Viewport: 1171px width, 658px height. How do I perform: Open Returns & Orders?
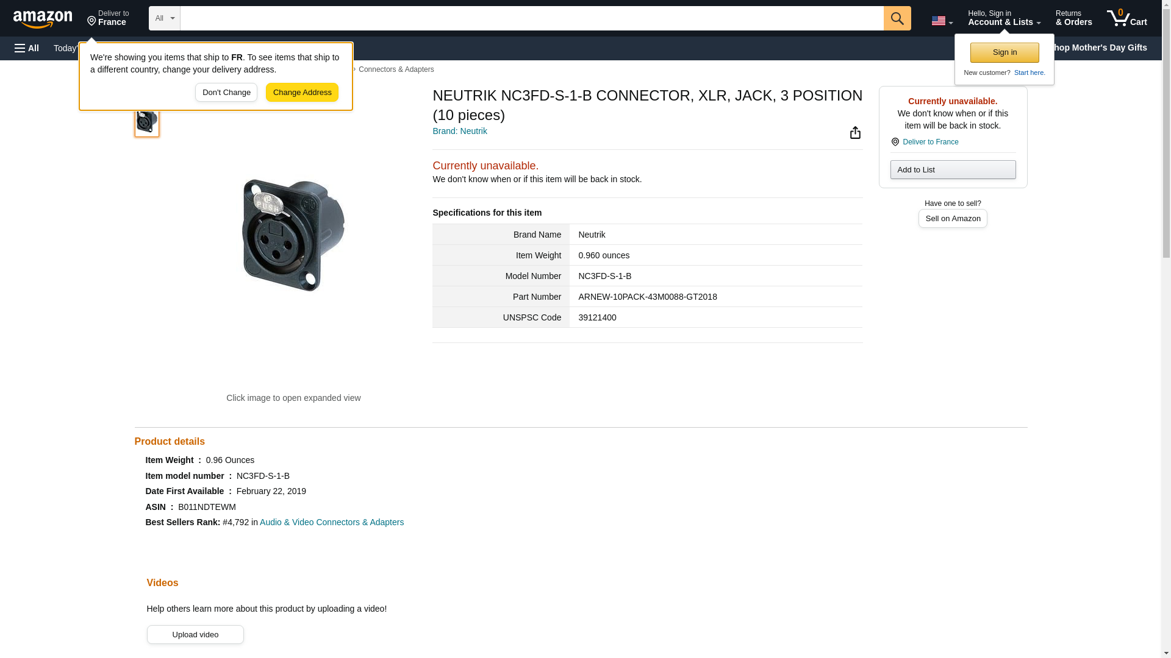tap(1073, 18)
